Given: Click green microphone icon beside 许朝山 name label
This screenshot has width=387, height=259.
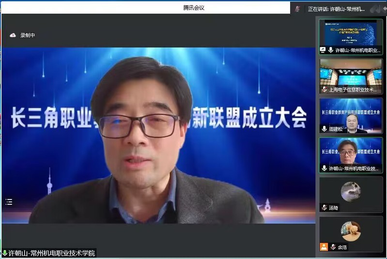Looking at the screenshot, I should pos(5,253).
